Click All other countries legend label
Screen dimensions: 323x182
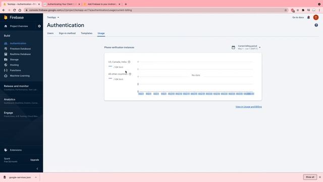click(x=118, y=74)
